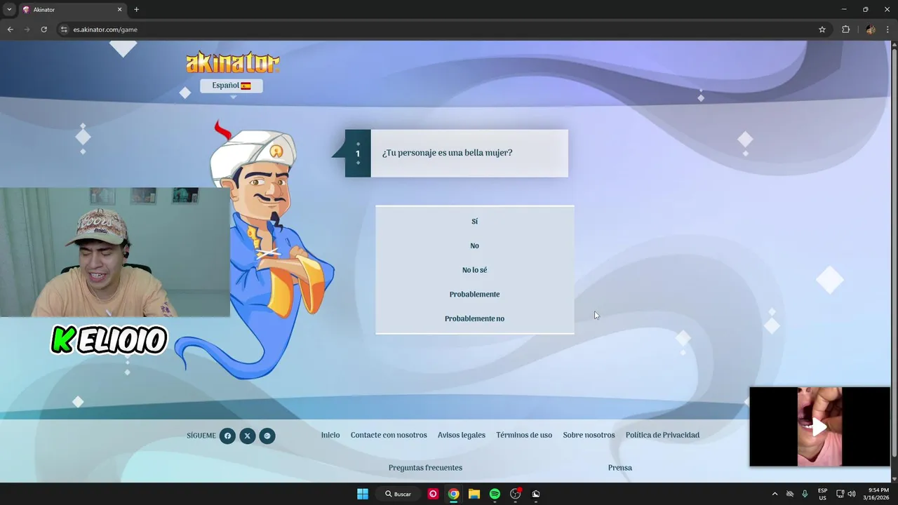Select the 'Probablemente' answer
This screenshot has height=505, width=898.
click(474, 294)
